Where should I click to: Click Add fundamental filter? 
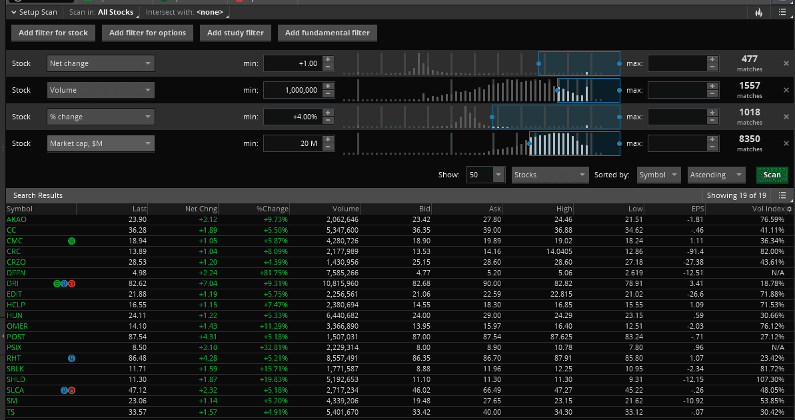pyautogui.click(x=328, y=33)
